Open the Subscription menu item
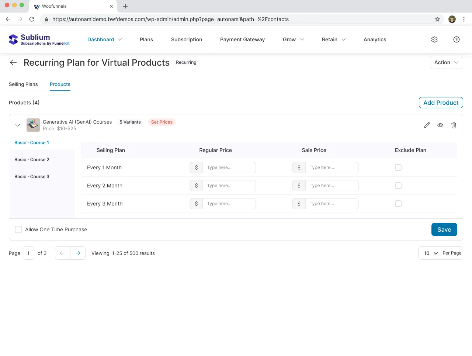 [187, 39]
